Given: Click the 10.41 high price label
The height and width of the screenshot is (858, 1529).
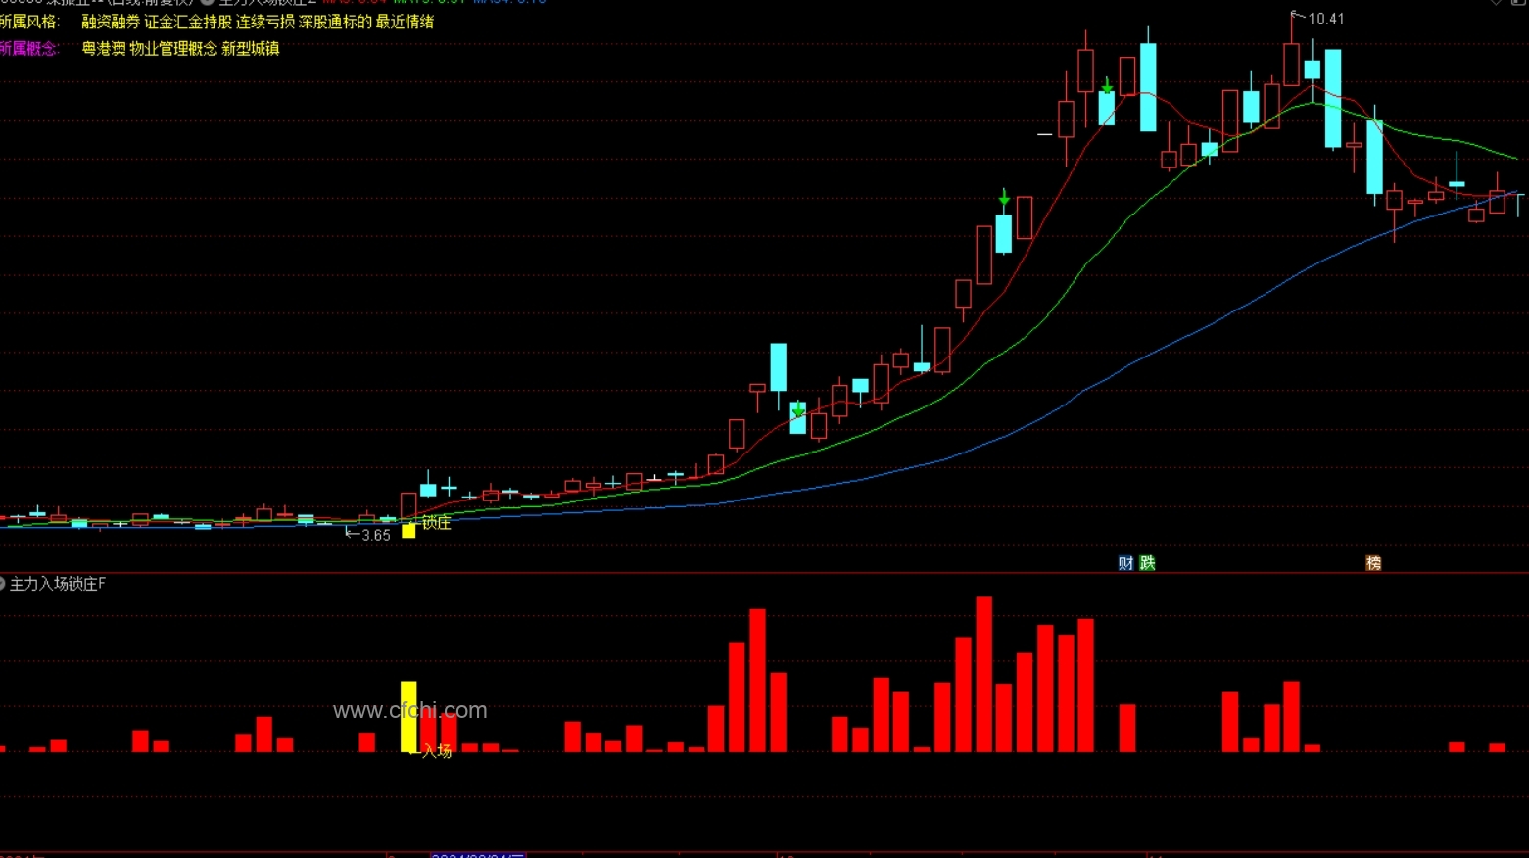Looking at the screenshot, I should point(1326,19).
